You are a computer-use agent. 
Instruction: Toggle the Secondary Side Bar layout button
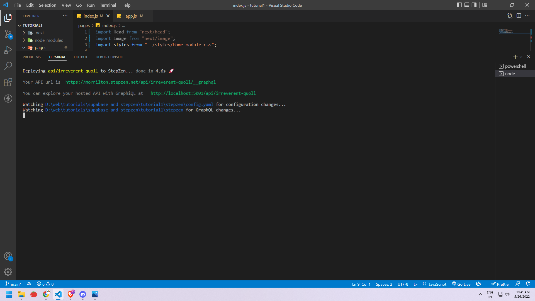coord(474,5)
